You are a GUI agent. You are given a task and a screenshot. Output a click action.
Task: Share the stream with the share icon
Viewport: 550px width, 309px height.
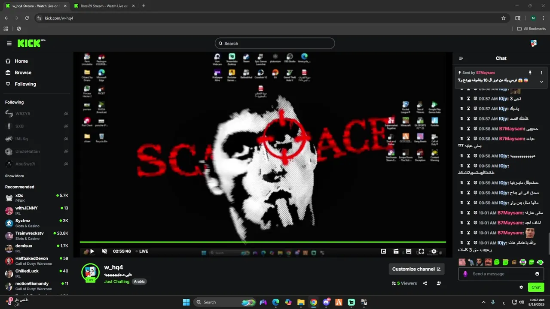point(425,283)
